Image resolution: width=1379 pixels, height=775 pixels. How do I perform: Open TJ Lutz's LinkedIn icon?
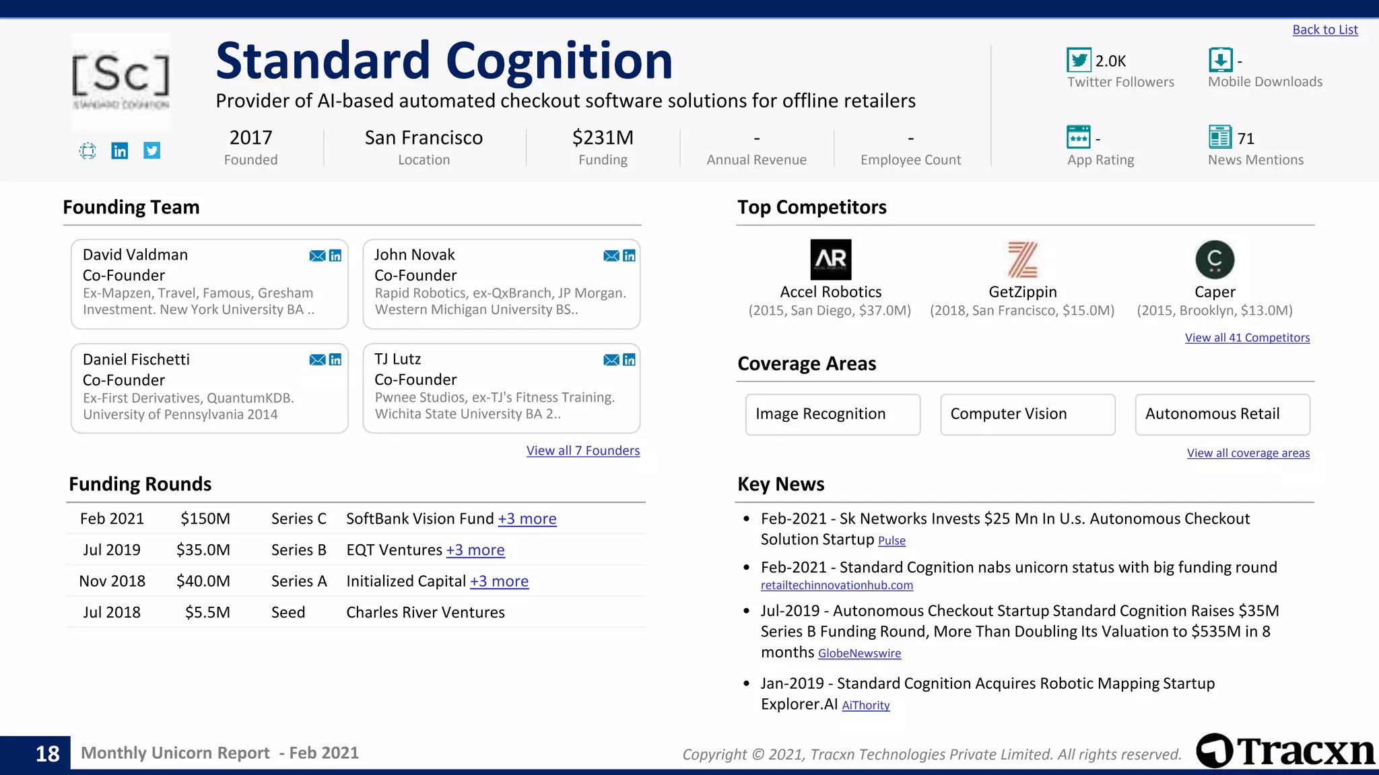point(629,360)
